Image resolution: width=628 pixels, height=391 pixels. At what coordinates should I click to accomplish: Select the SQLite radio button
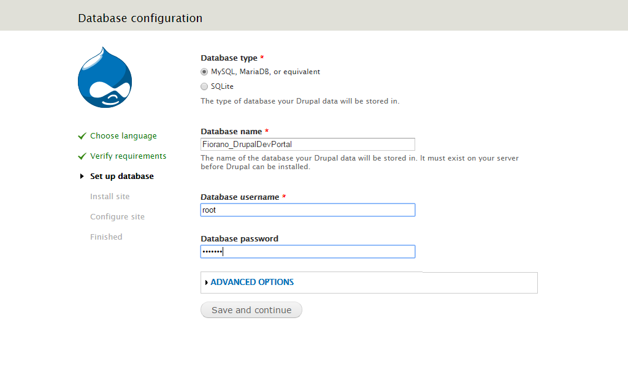click(204, 86)
